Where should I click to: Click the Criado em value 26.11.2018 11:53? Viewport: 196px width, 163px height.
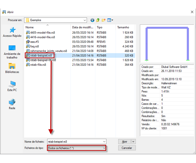[x=172, y=71]
